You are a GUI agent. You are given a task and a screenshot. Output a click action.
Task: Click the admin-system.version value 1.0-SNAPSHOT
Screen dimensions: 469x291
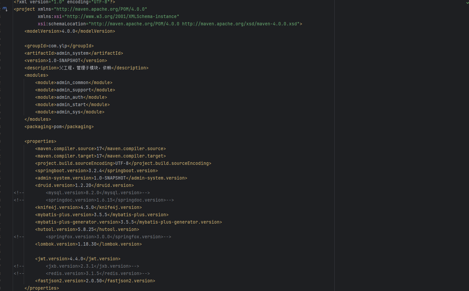tap(110, 178)
